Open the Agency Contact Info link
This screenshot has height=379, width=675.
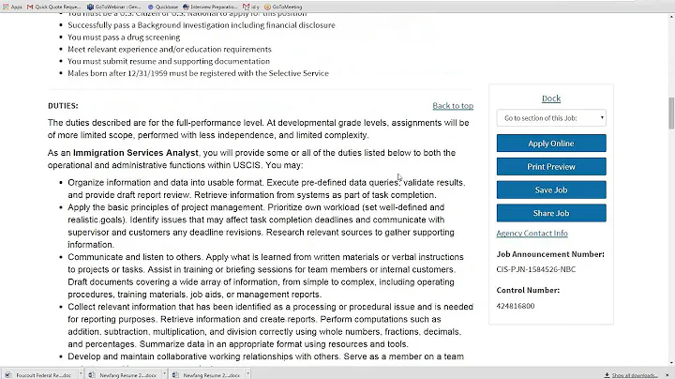pyautogui.click(x=532, y=233)
